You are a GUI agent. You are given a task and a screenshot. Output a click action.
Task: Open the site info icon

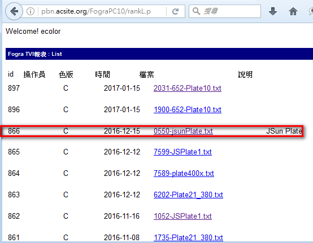point(31,11)
